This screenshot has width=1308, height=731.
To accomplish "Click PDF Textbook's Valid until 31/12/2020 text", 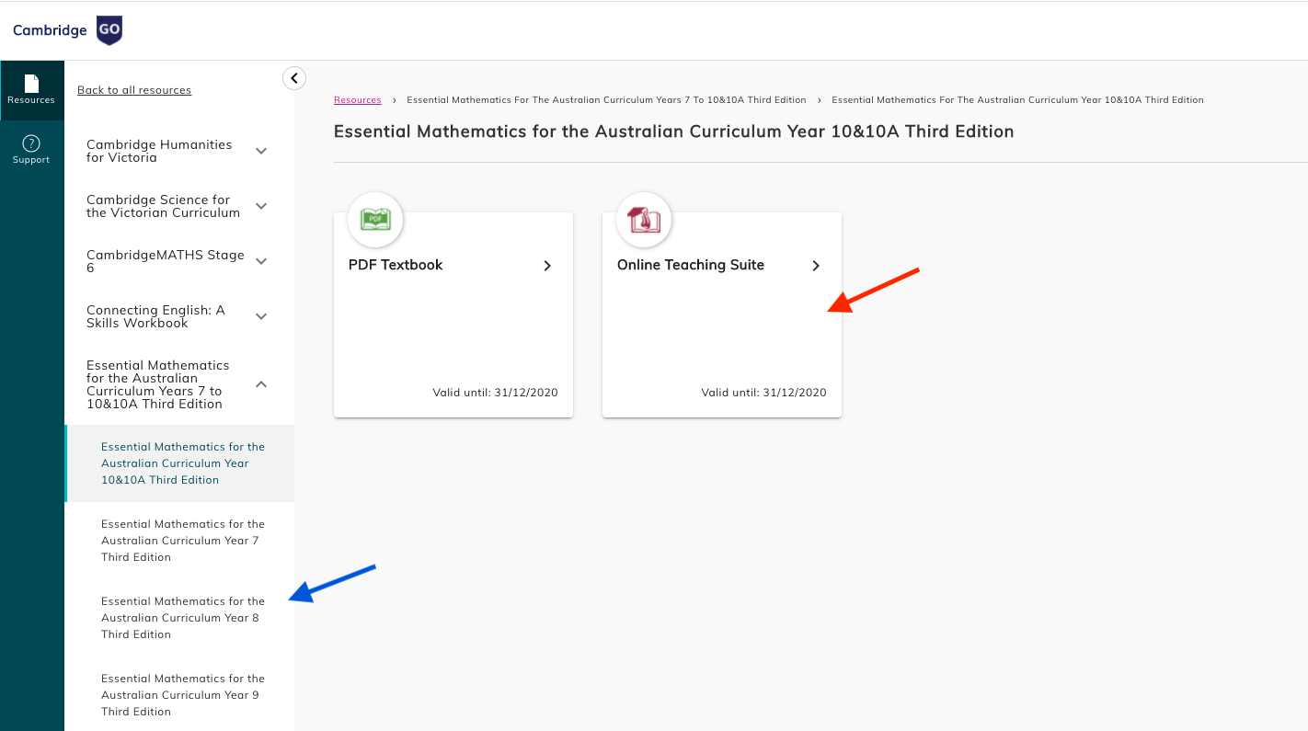I will coord(495,393).
